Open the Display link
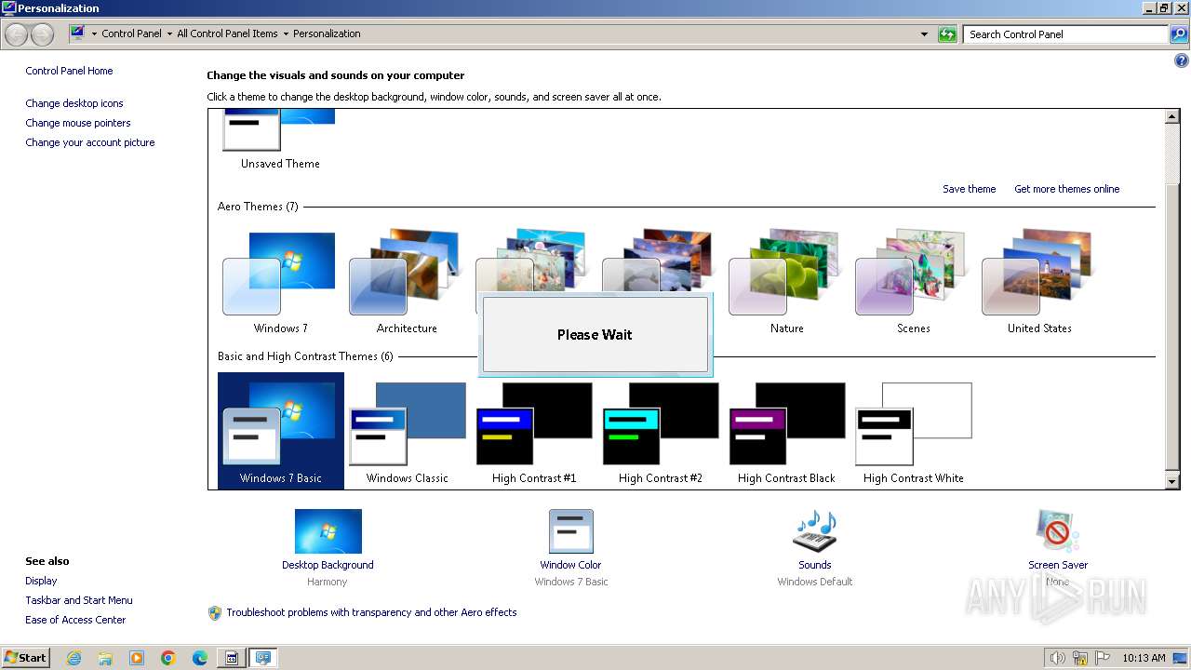 coord(41,581)
